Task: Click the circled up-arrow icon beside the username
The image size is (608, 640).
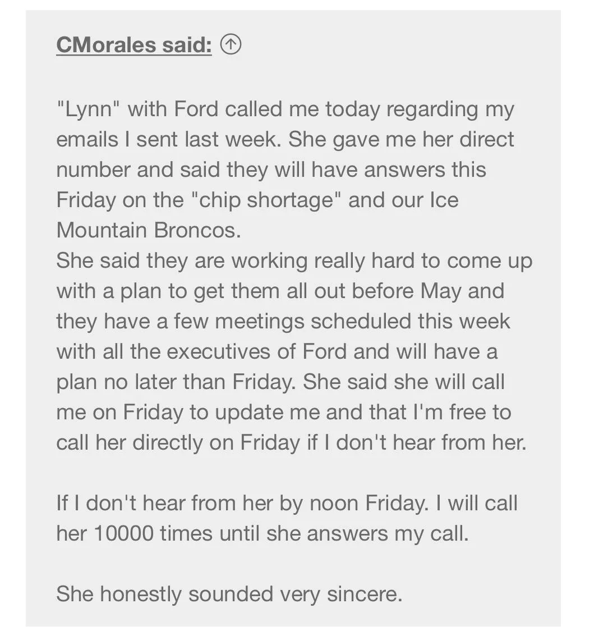Action: point(231,44)
